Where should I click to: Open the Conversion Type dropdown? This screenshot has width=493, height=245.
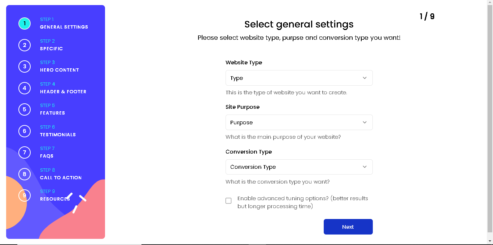pos(299,167)
